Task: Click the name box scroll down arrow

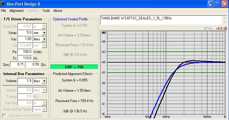Action: tap(224, 22)
